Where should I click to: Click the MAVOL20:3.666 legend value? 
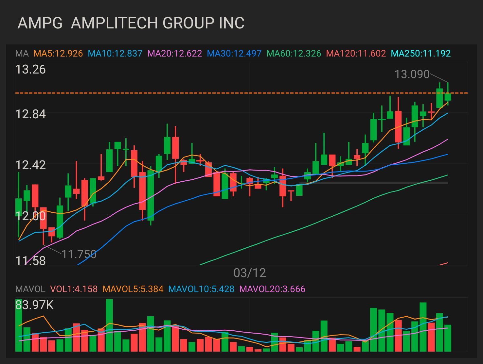272,289
